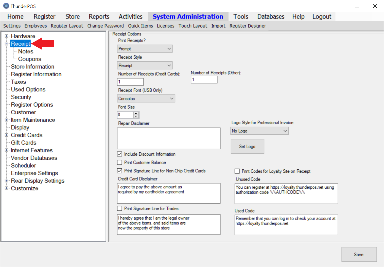384x267 pixels.
Task: Click the Save button
Action: (359, 254)
